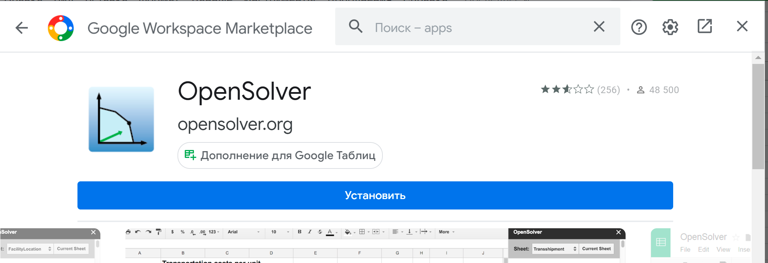Click the 48 500 users count
This screenshot has width=768, height=263.
664,90
